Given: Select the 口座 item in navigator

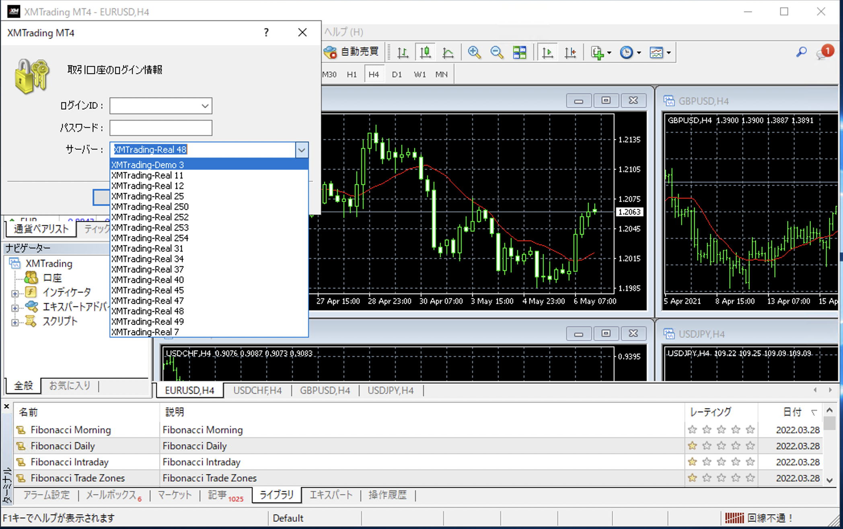Looking at the screenshot, I should click(x=52, y=278).
